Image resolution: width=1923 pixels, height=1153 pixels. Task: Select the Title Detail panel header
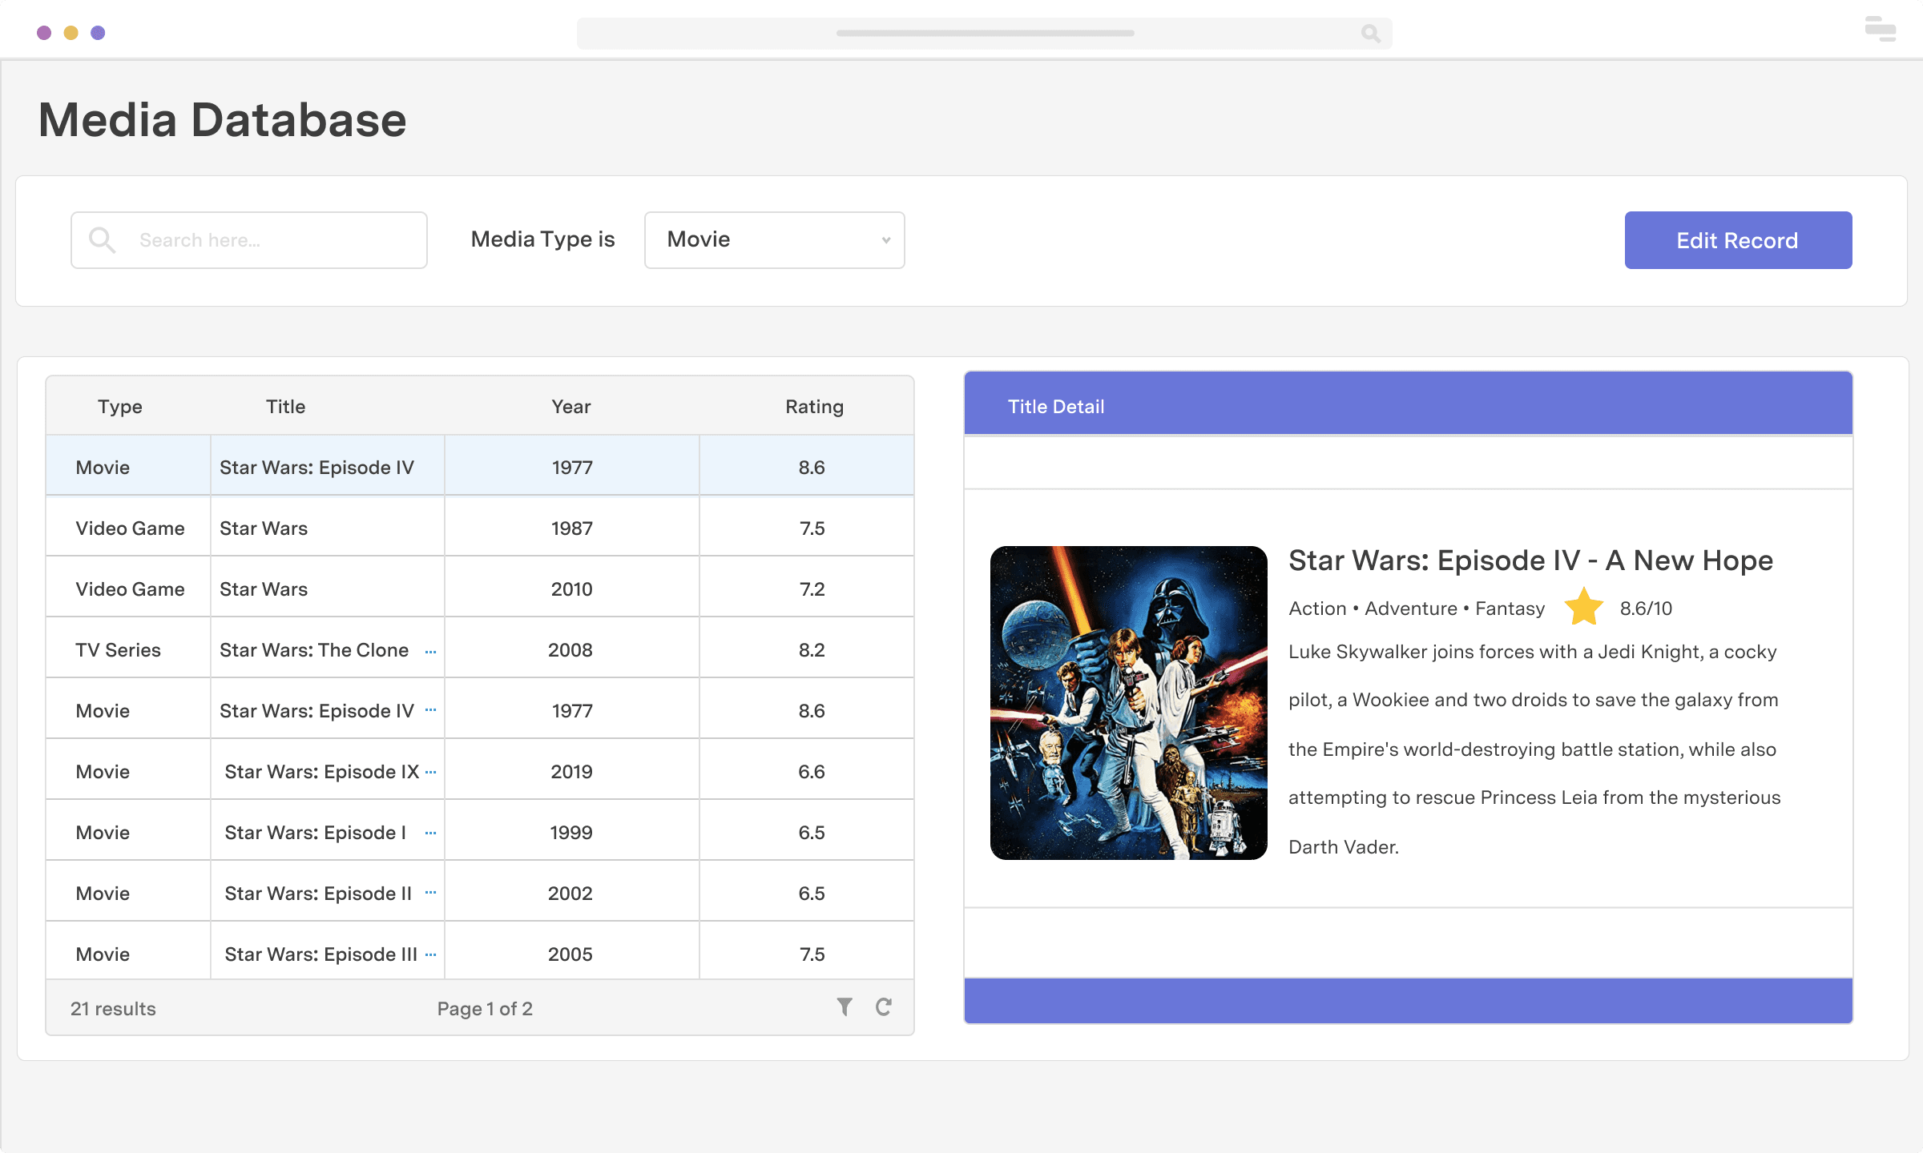pos(1057,406)
